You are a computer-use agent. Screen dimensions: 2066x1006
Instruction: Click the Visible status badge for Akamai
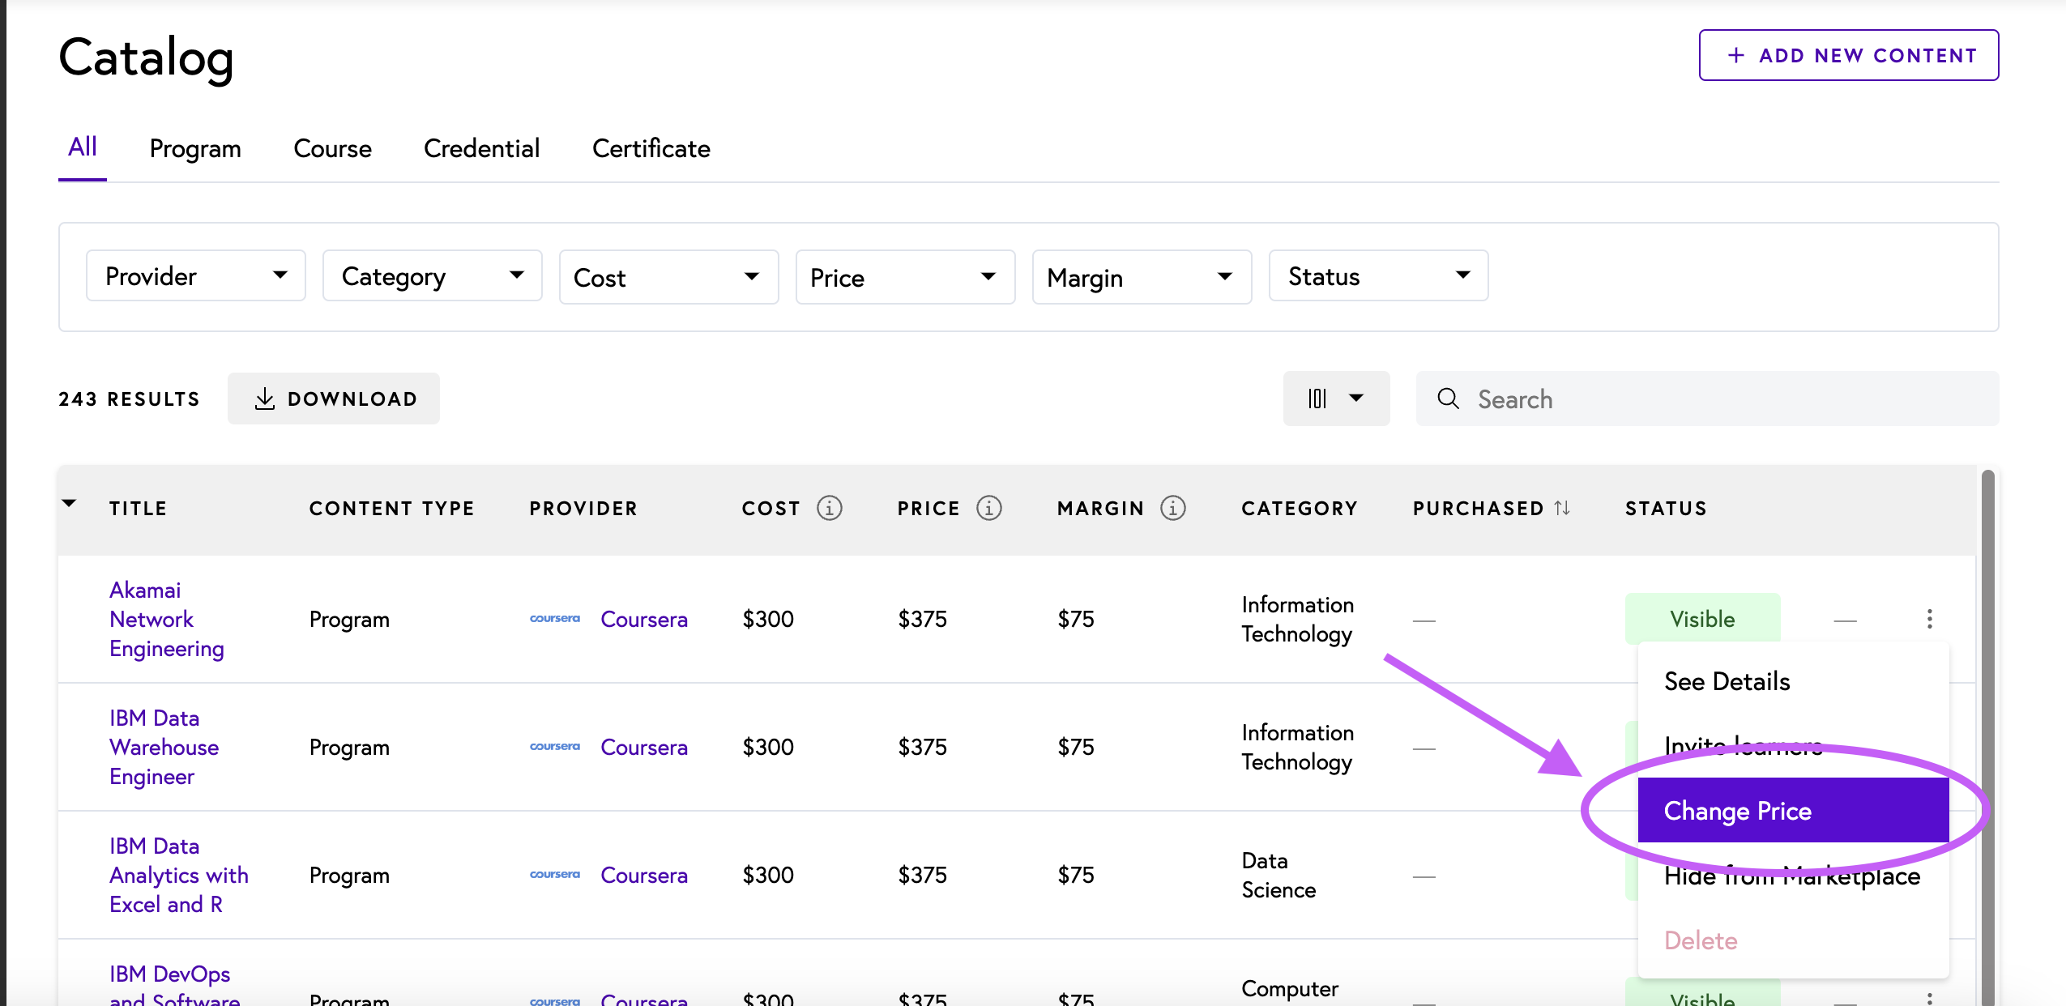click(1702, 619)
